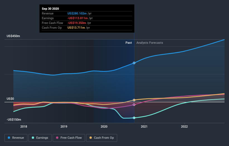Click the 2021 x-axis label

tap(144, 126)
